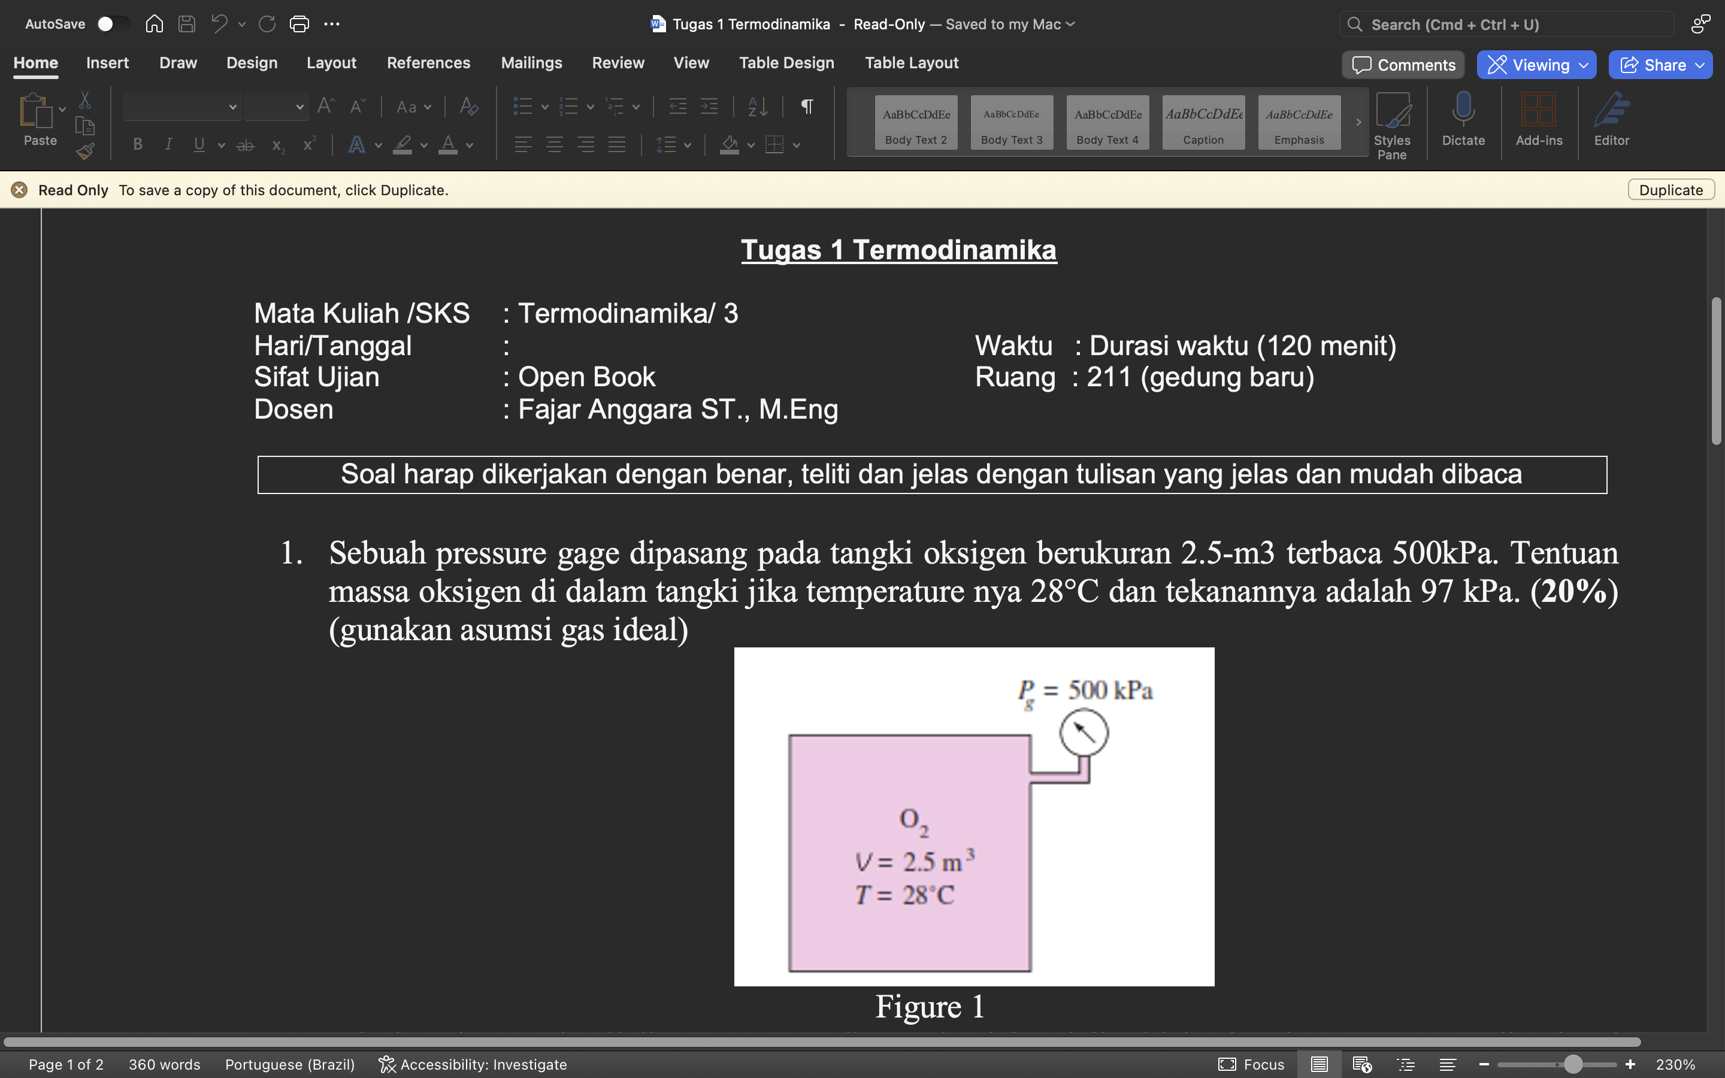Expand the styles gallery arrow
Image resolution: width=1725 pixels, height=1078 pixels.
pos(1358,122)
